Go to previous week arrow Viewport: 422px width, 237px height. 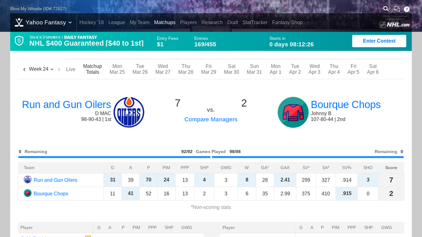(24, 70)
